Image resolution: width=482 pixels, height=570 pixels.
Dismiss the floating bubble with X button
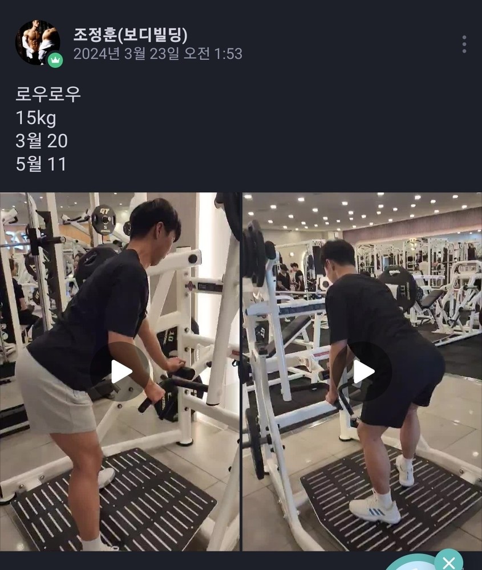448,561
